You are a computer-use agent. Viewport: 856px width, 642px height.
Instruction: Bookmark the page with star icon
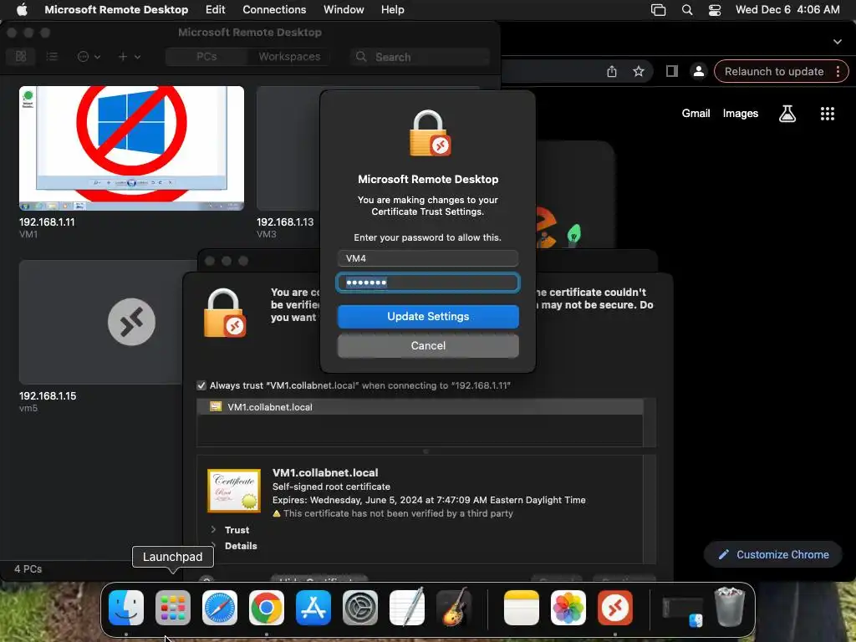(x=638, y=72)
